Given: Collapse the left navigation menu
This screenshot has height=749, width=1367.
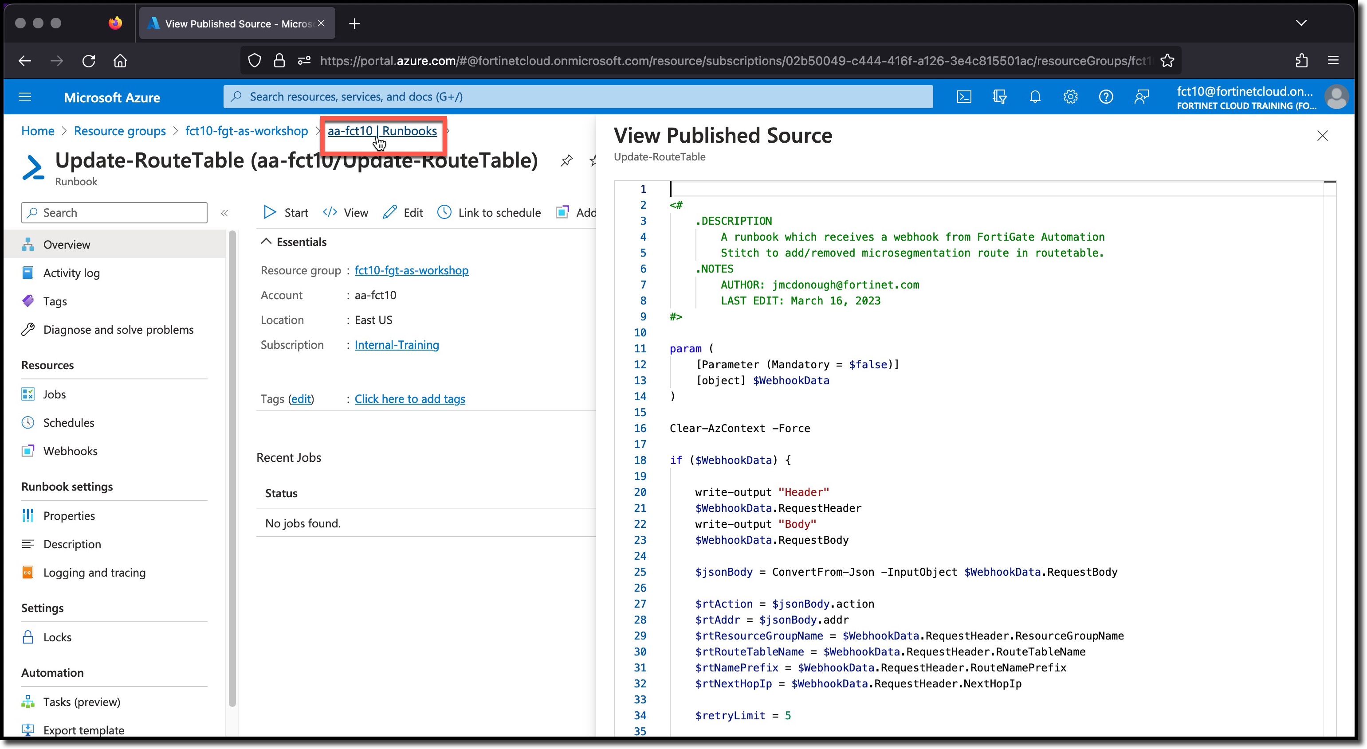Looking at the screenshot, I should point(224,213).
